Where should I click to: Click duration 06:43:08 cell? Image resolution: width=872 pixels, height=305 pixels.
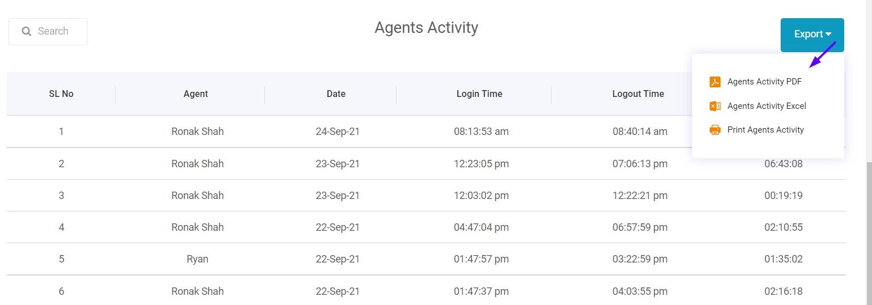coord(783,164)
